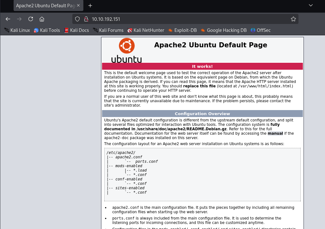
Task: Click /usr/share/doc/apache2/README.Debian.gz text
Action: 181,129
